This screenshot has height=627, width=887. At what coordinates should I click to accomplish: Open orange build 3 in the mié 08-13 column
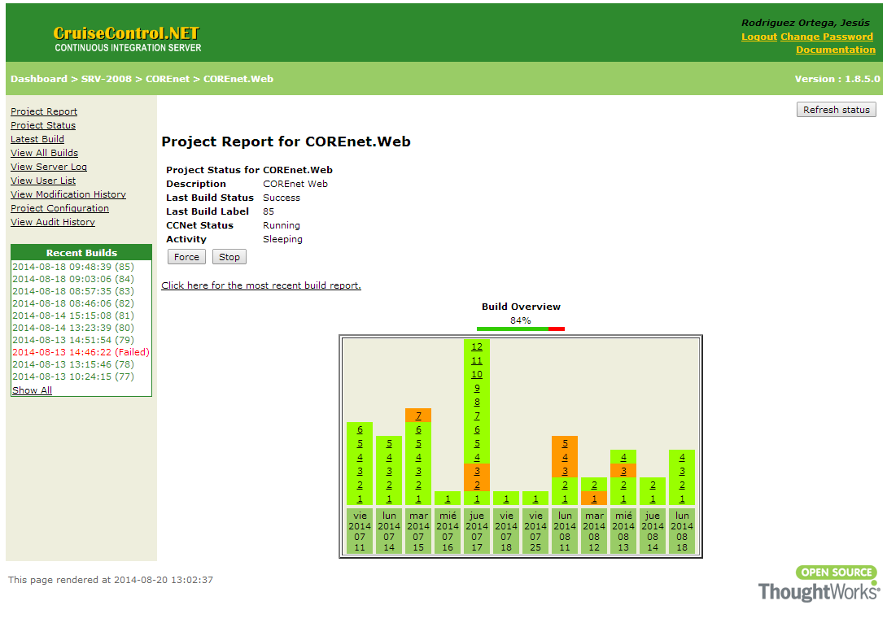tap(623, 471)
